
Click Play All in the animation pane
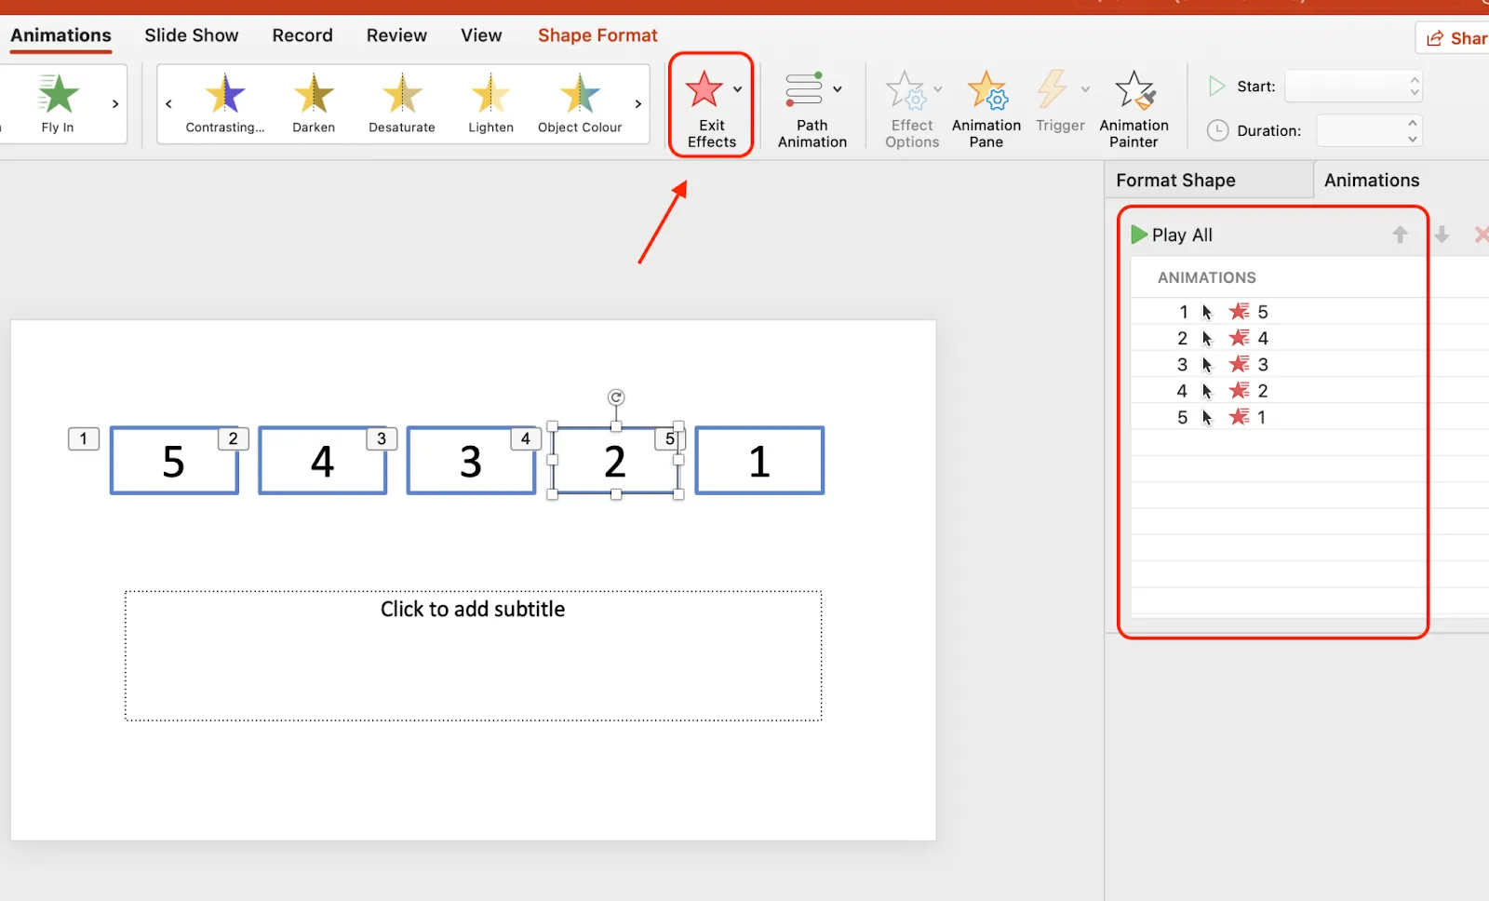(1172, 235)
